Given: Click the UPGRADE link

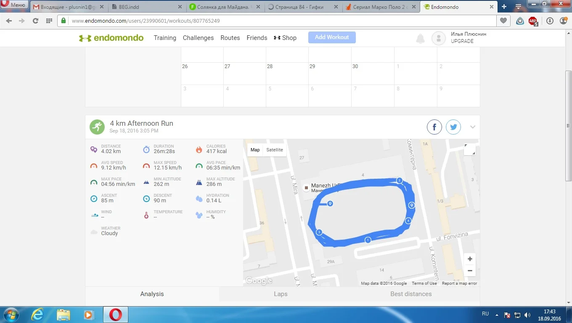Looking at the screenshot, I should [x=462, y=41].
